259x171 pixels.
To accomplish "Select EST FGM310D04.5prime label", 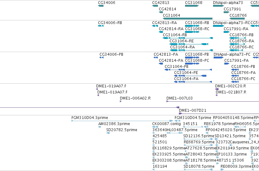I will (x=193, y=118).
